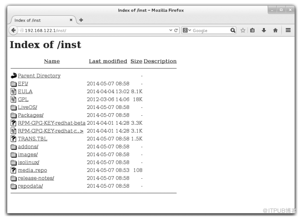The width and height of the screenshot is (301, 217).
Task: Open the Packages/ directory link
Action: coord(30,115)
